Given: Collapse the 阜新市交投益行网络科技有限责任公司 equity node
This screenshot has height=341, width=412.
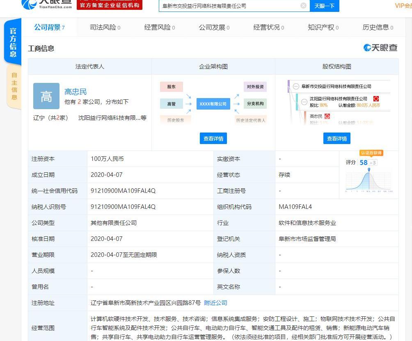Looking at the screenshot, I should [x=296, y=87].
